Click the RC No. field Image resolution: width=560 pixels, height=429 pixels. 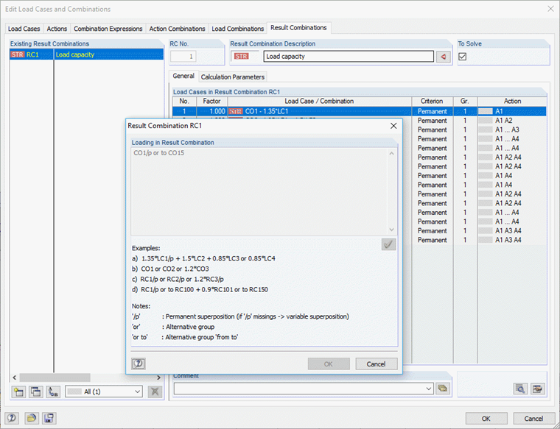pyautogui.click(x=183, y=57)
